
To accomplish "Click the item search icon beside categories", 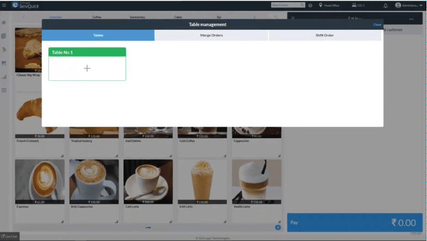I will 276,17.
